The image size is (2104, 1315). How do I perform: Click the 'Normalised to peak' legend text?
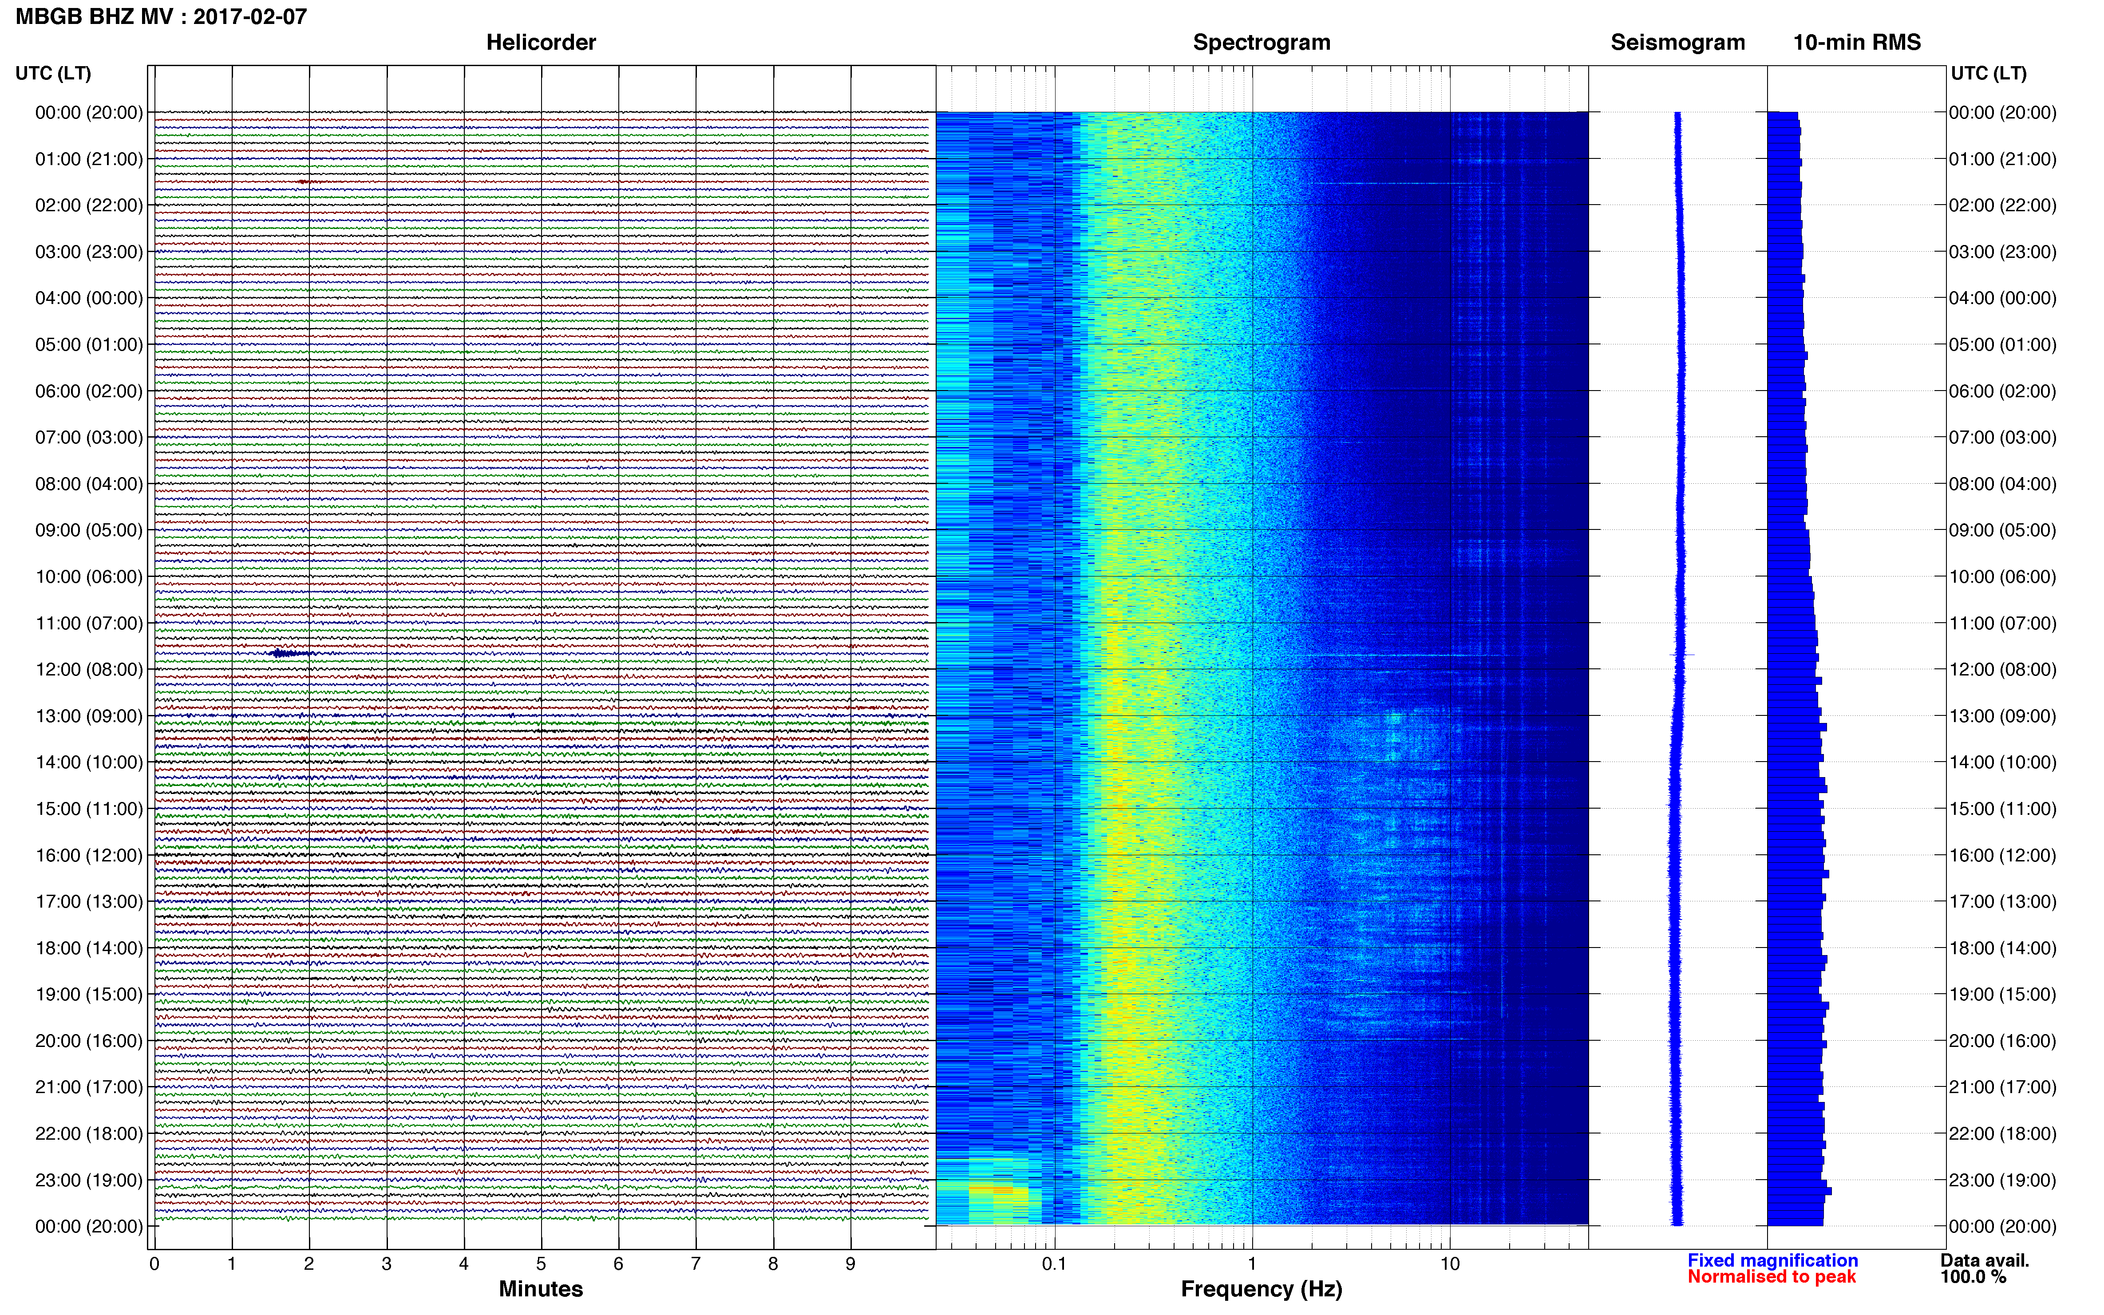point(1772,1277)
